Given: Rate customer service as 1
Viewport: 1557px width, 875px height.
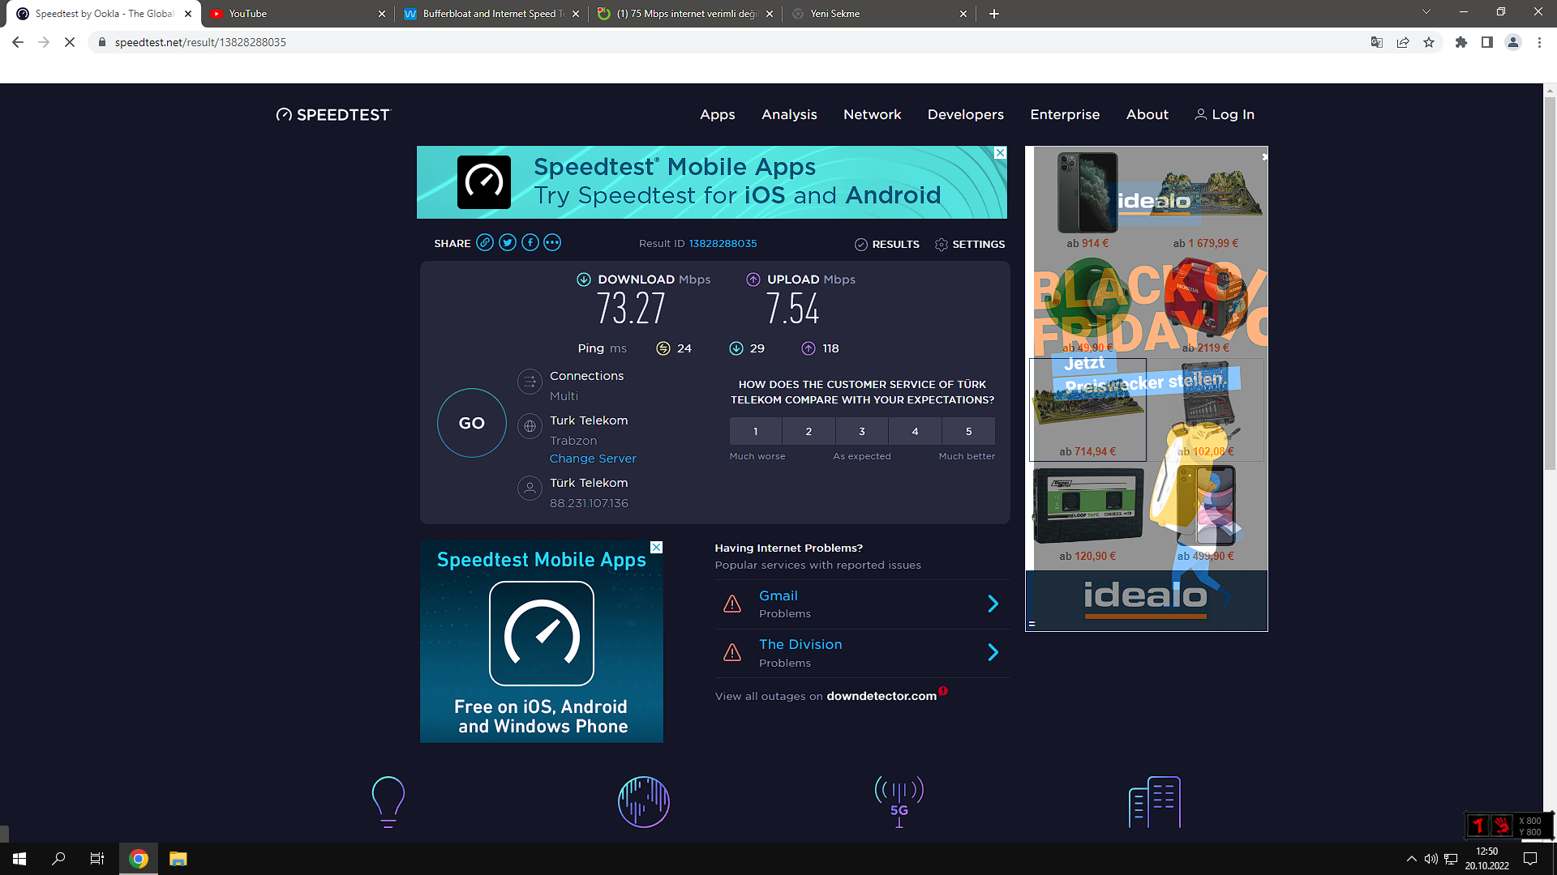Looking at the screenshot, I should (x=756, y=431).
